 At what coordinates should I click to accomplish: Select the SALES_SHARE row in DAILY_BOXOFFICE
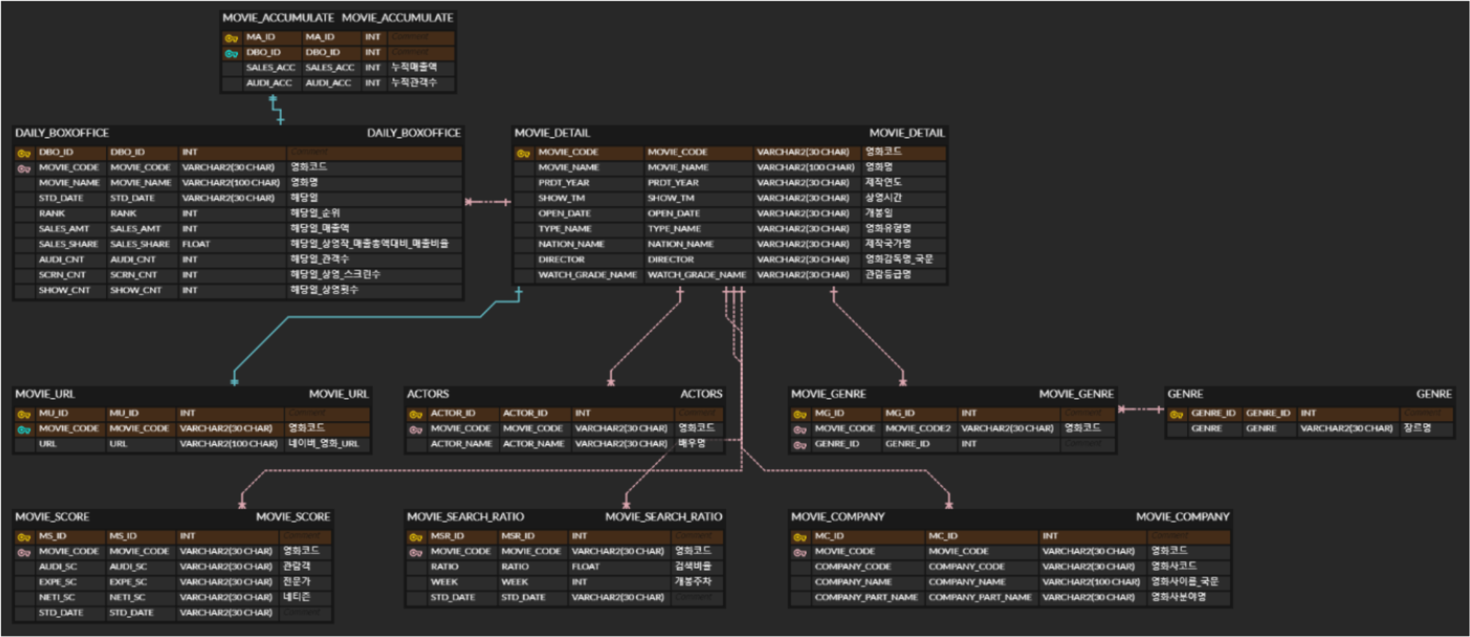pyautogui.click(x=195, y=244)
